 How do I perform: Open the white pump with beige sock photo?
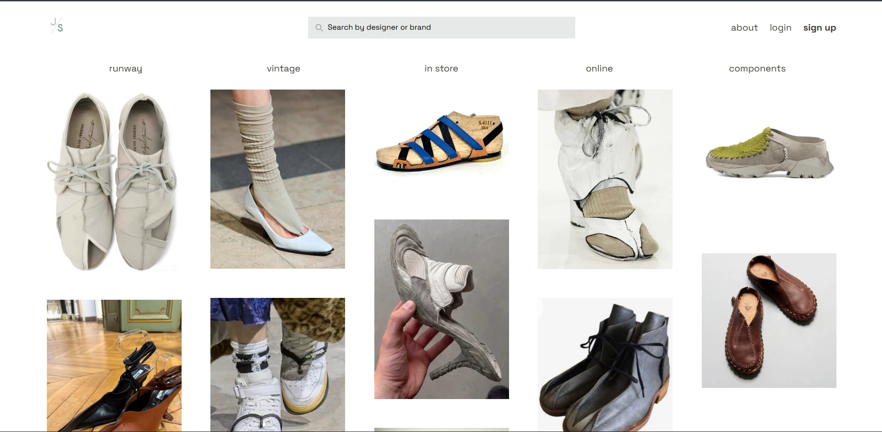point(278,179)
